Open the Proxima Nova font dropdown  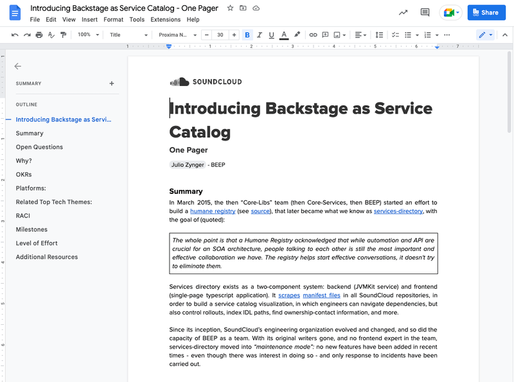click(x=177, y=35)
